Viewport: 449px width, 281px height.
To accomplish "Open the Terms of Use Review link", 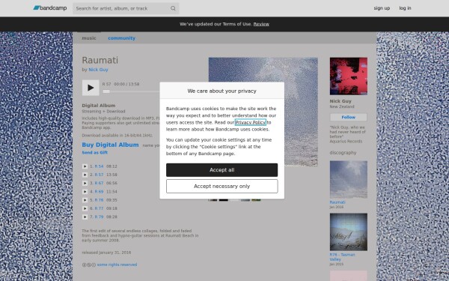I will (x=261, y=24).
